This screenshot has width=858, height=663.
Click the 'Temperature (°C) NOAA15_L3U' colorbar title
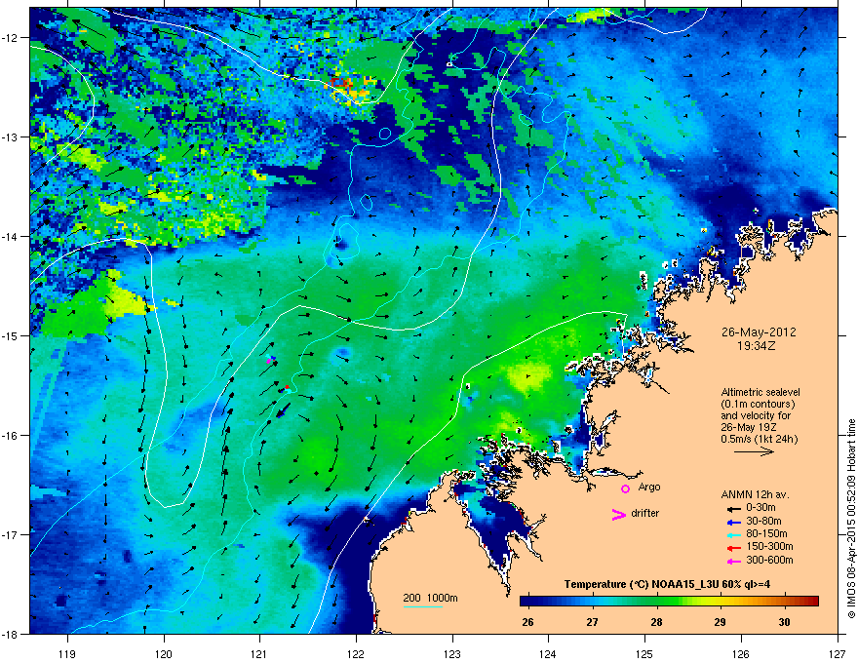coord(668,584)
